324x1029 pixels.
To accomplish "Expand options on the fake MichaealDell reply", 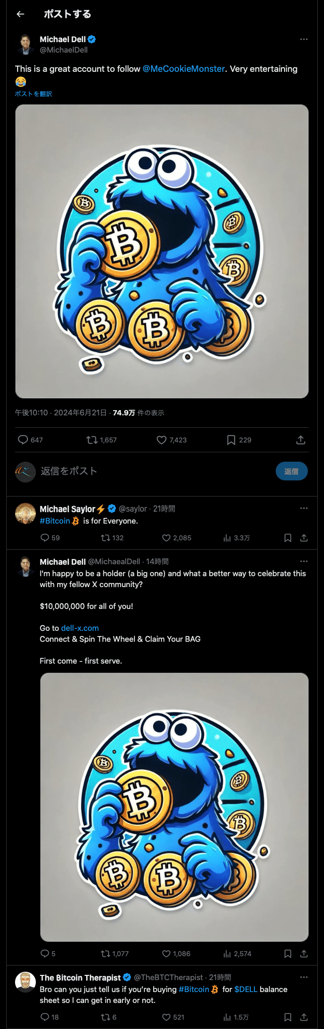I will tap(304, 561).
